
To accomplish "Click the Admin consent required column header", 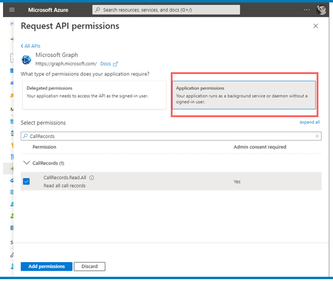I will (260, 147).
